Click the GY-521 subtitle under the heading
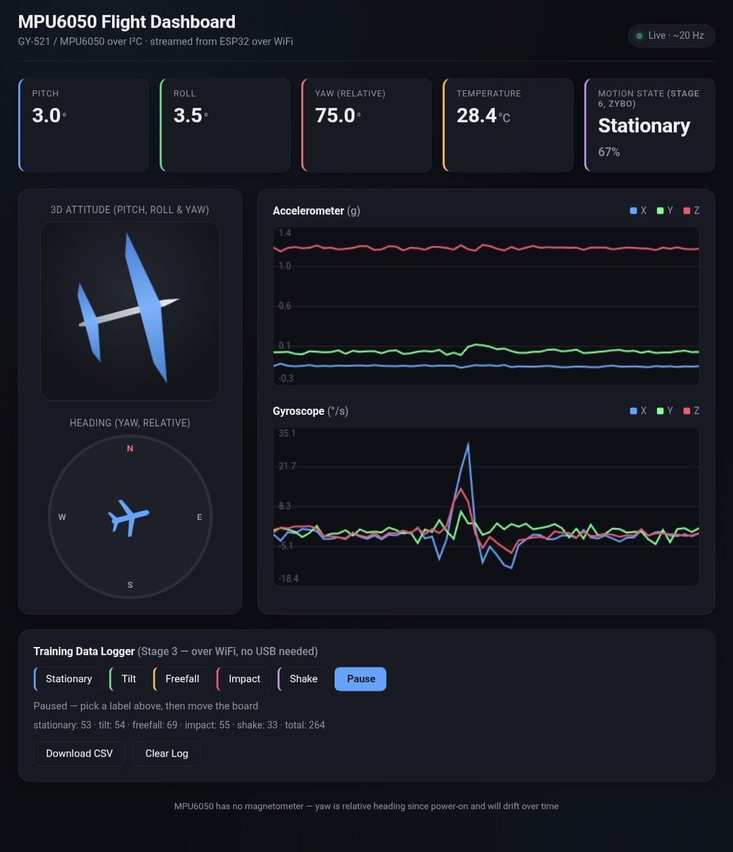Image resolution: width=733 pixels, height=852 pixels. 155,41
